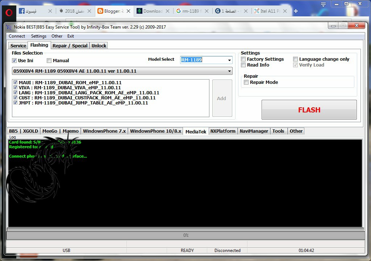371x261 pixels.
Task: Toggle the Use Ini checkbox
Action: 14,61
